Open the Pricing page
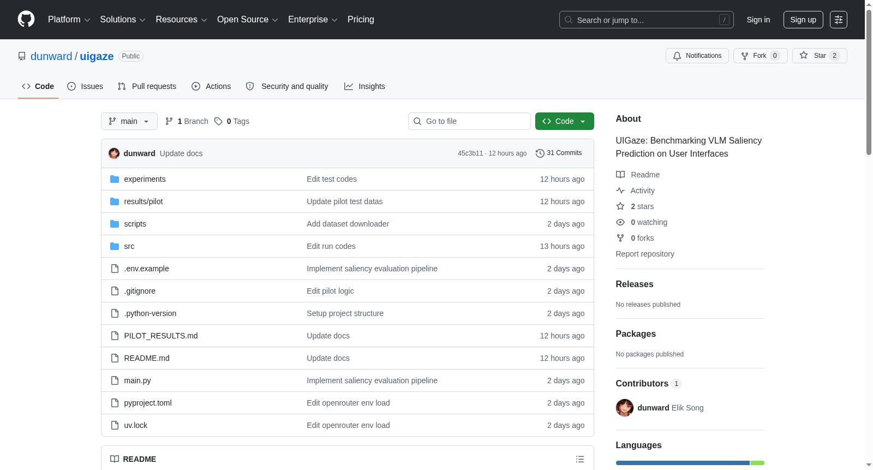The image size is (873, 470). pos(361,20)
